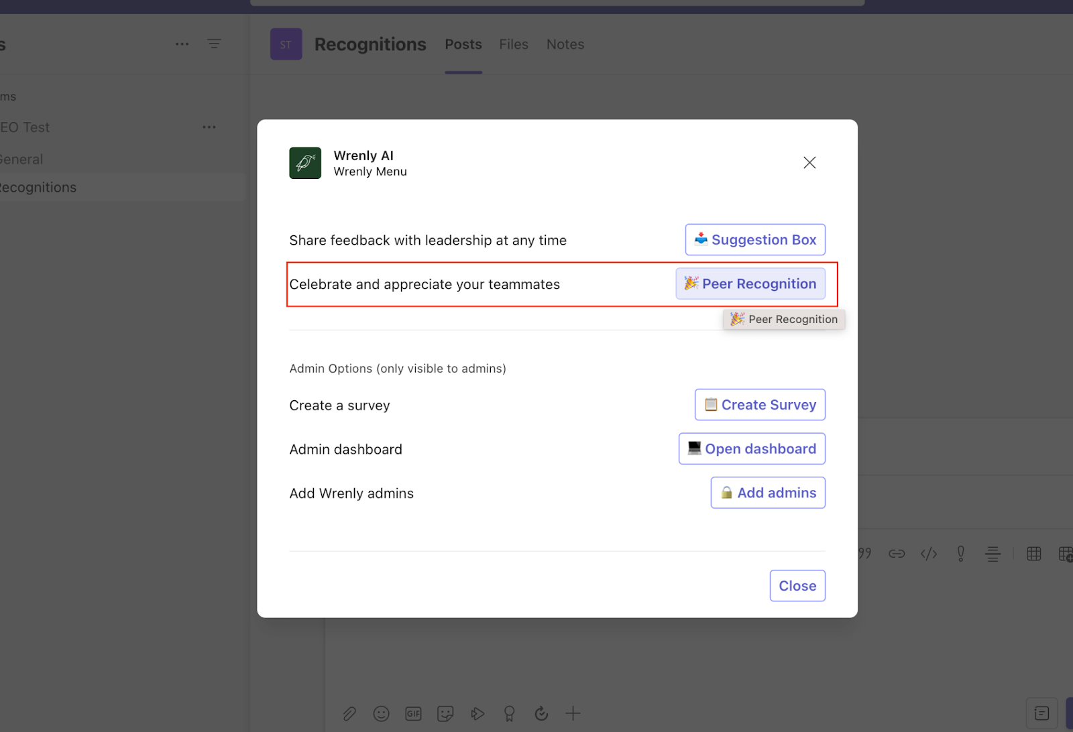Open the GIF picker
This screenshot has height=732, width=1073.
click(x=413, y=714)
